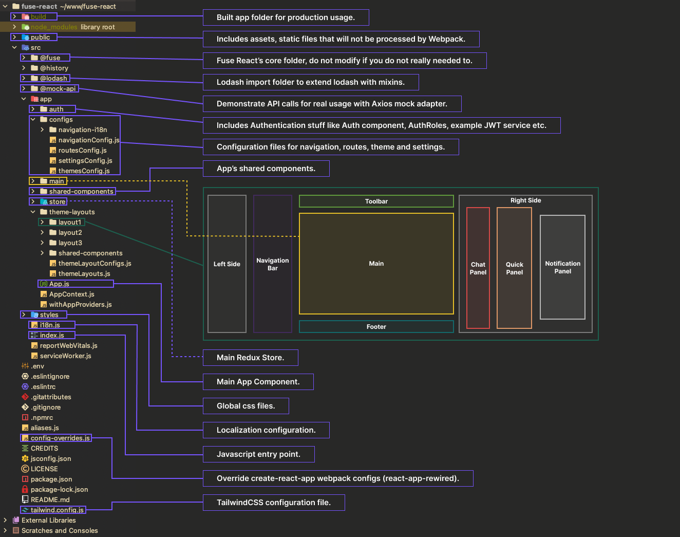Select the package.json file
The width and height of the screenshot is (680, 537).
pos(51,479)
